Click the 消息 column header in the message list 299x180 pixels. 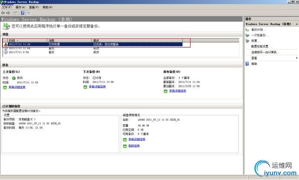click(69, 40)
